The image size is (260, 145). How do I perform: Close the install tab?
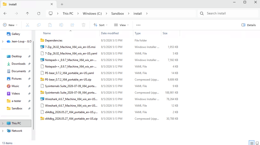tap(52, 4)
